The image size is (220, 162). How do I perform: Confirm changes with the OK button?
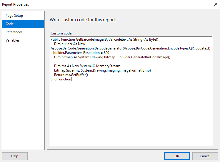(177, 156)
